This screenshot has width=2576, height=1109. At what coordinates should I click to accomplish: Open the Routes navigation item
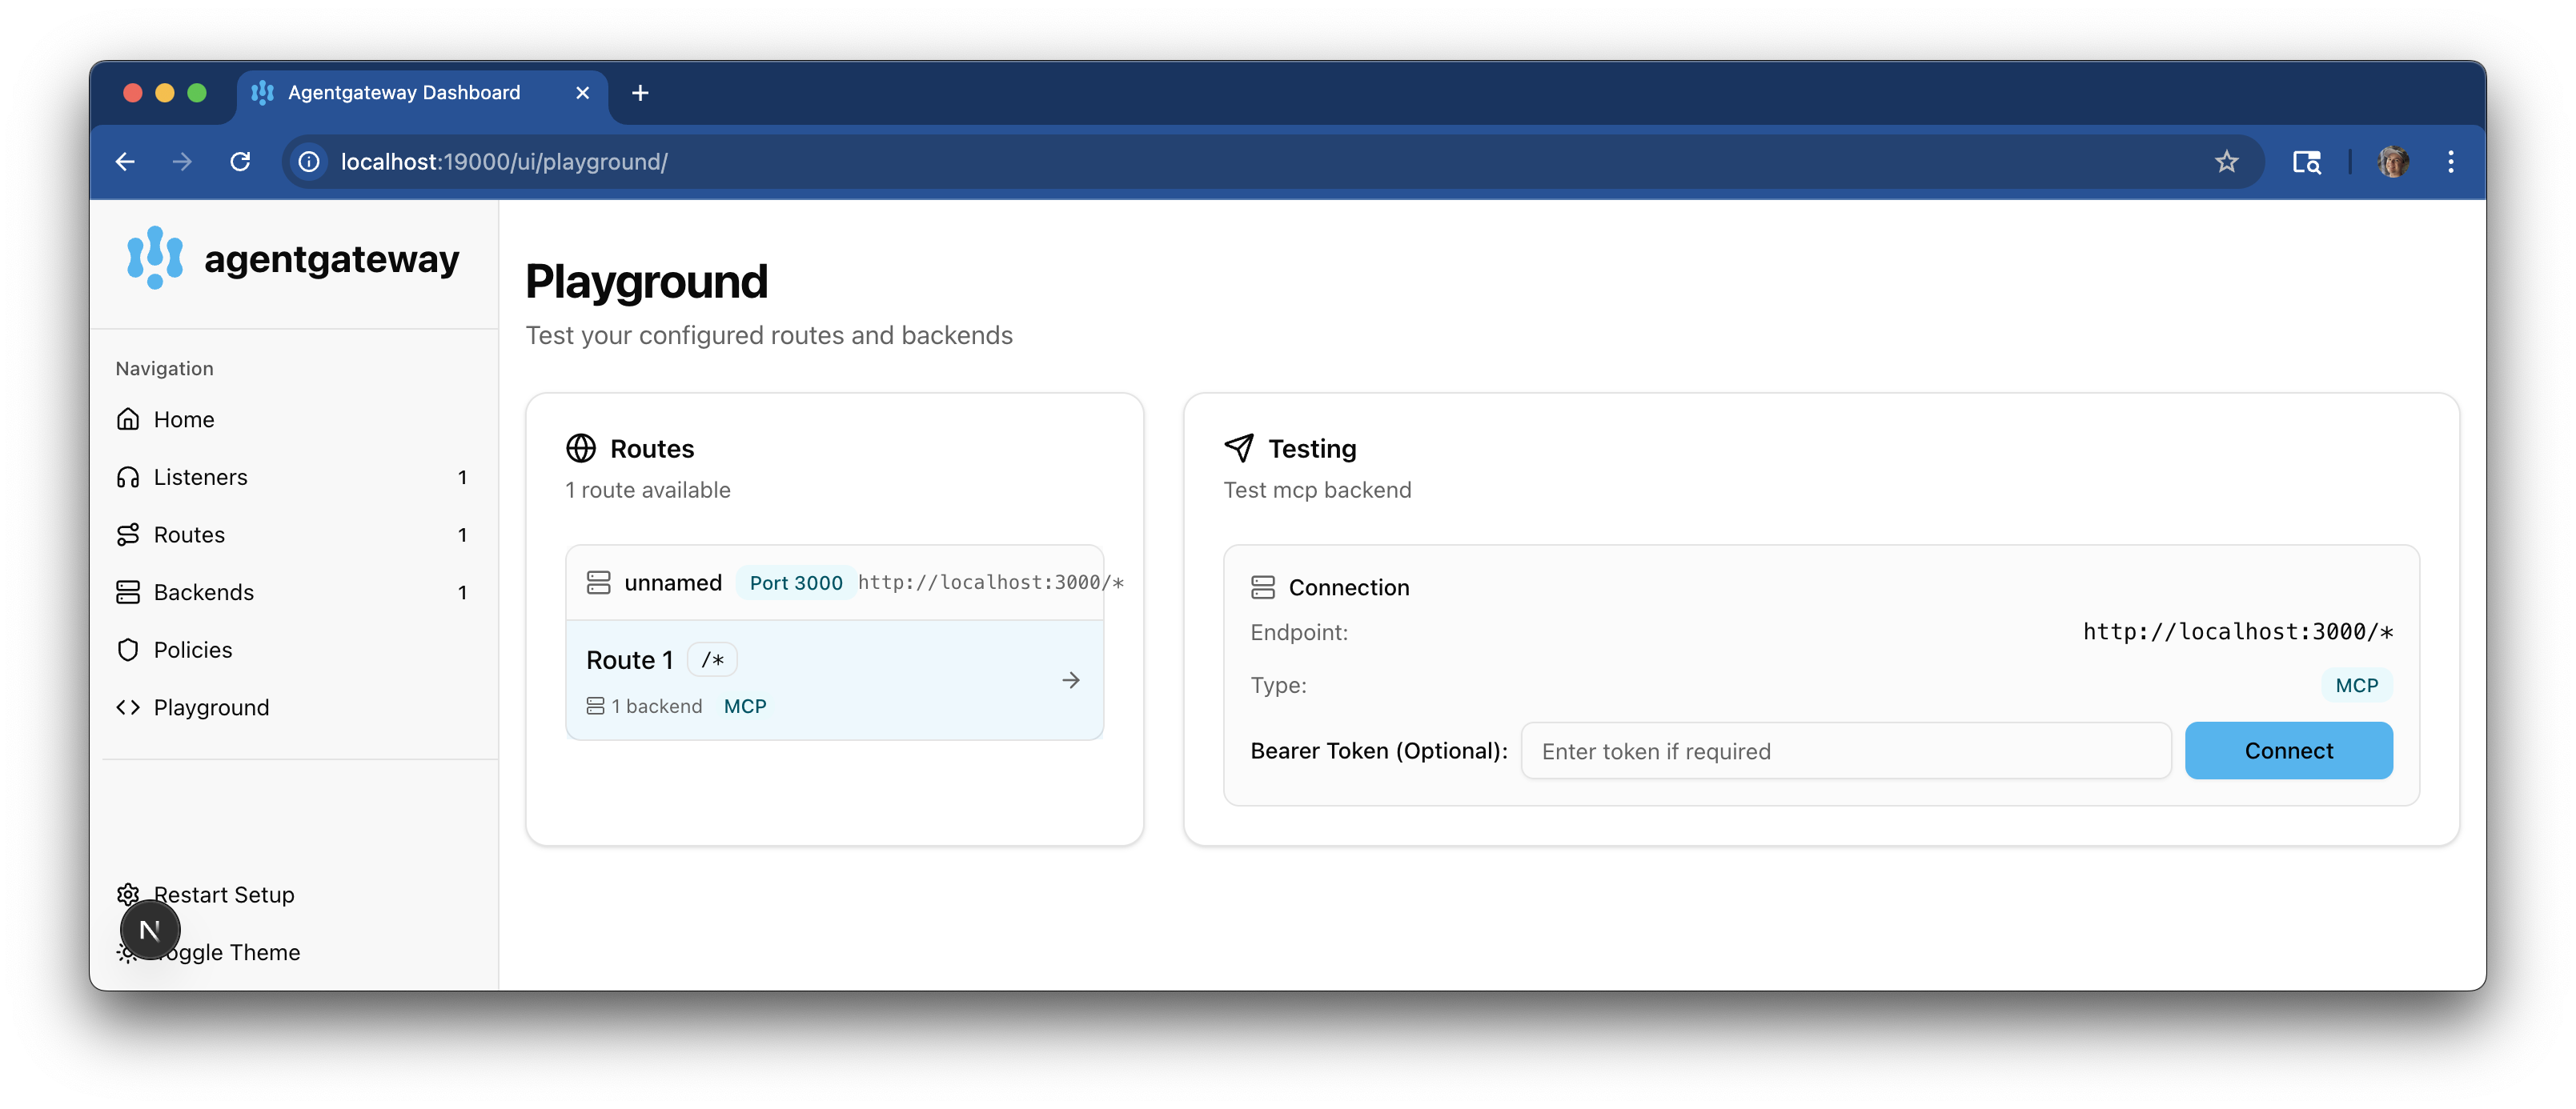click(x=292, y=535)
